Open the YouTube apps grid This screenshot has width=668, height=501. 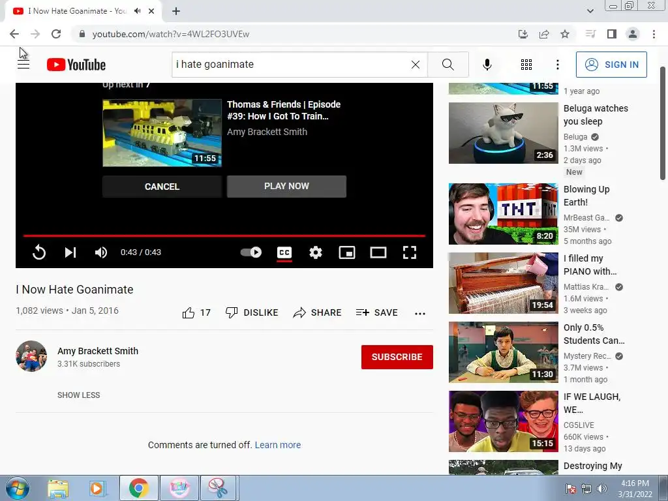click(526, 65)
